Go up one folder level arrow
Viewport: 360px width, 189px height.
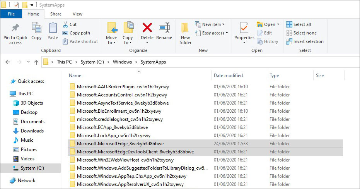point(36,62)
